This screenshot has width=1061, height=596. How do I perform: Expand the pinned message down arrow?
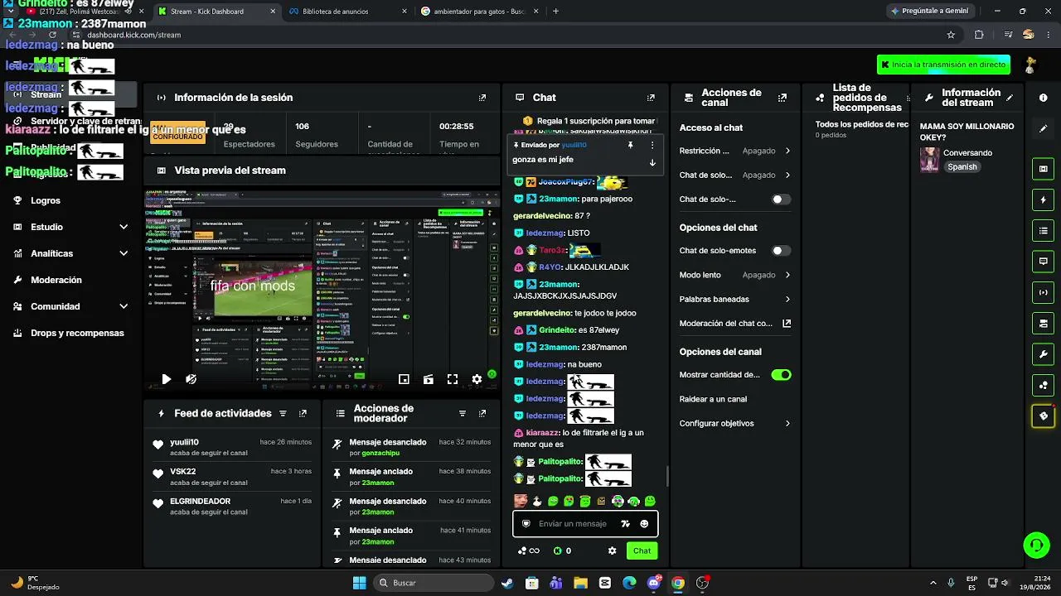652,162
